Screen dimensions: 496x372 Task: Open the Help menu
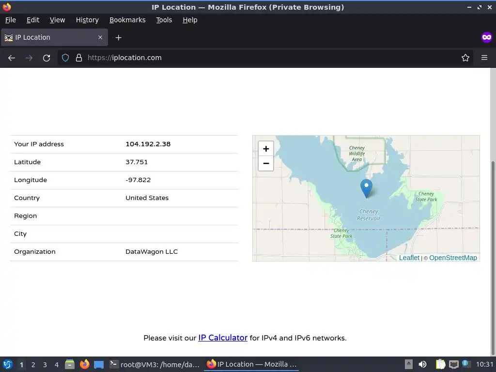pos(190,20)
